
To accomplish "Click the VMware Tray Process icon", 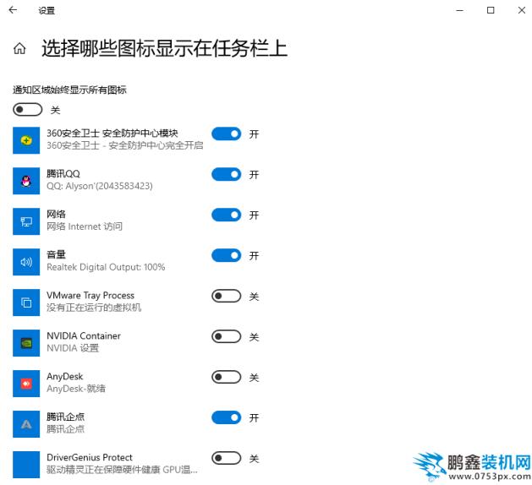I will (26, 302).
